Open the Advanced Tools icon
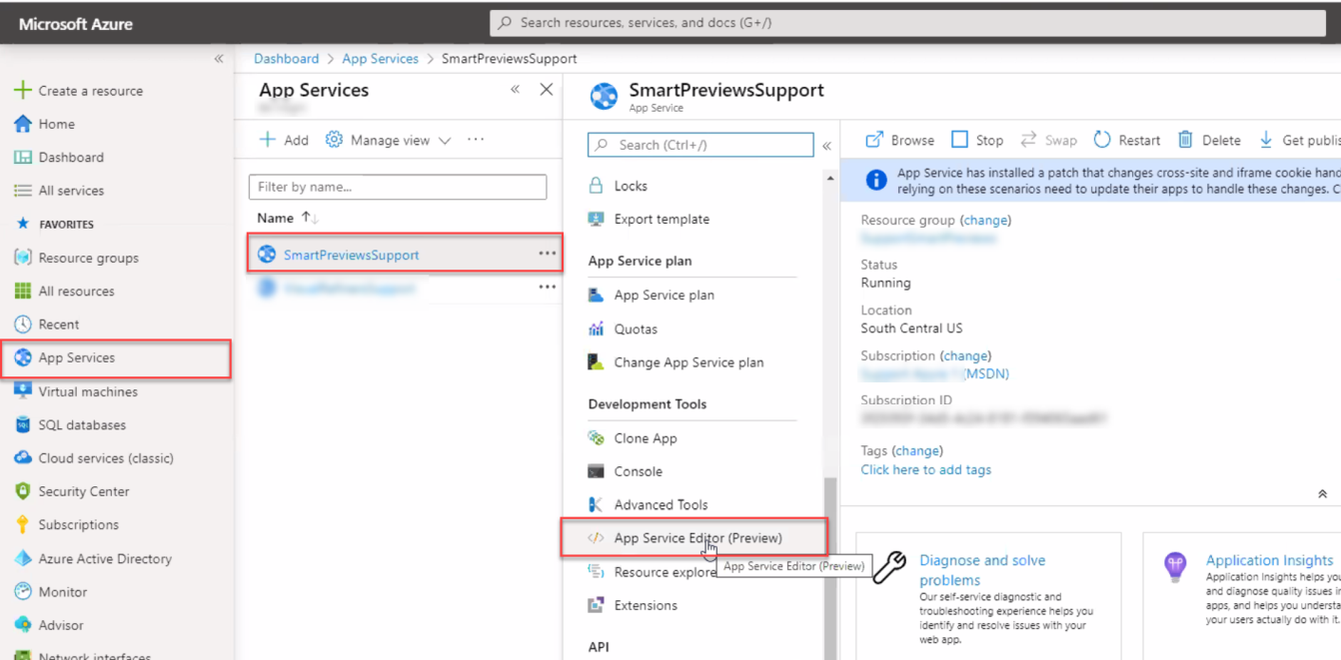Image resolution: width=1341 pixels, height=660 pixels. tap(596, 504)
